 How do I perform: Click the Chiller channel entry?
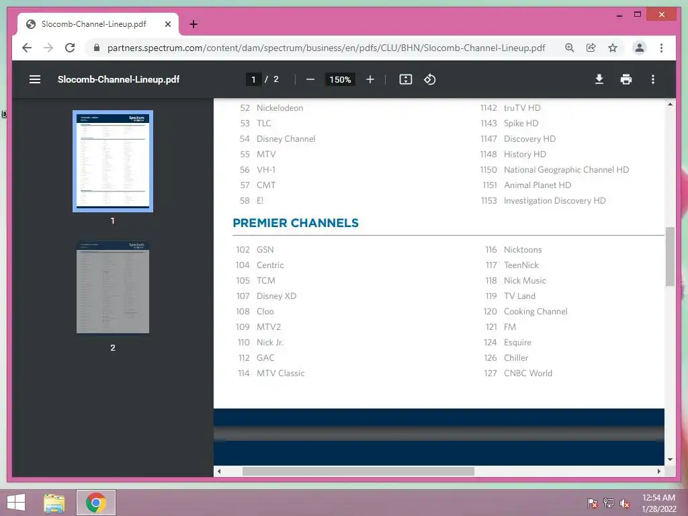[x=515, y=358]
